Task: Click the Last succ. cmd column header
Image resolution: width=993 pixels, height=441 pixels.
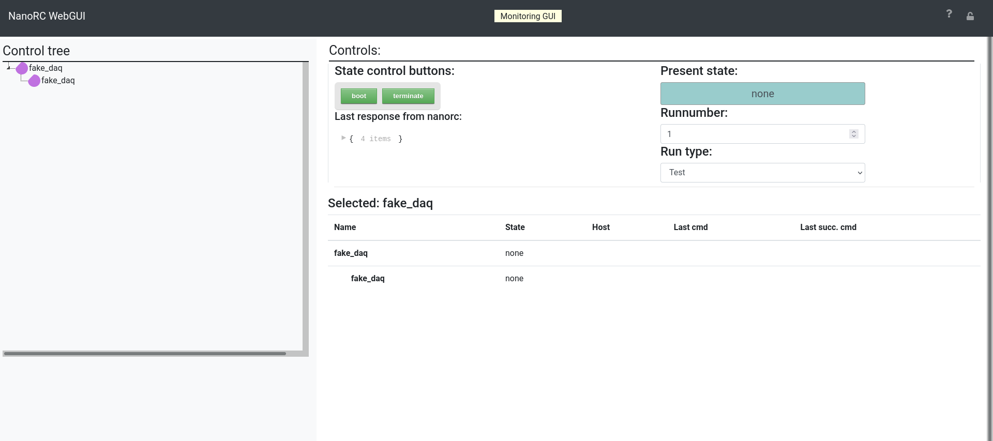Action: [828, 227]
